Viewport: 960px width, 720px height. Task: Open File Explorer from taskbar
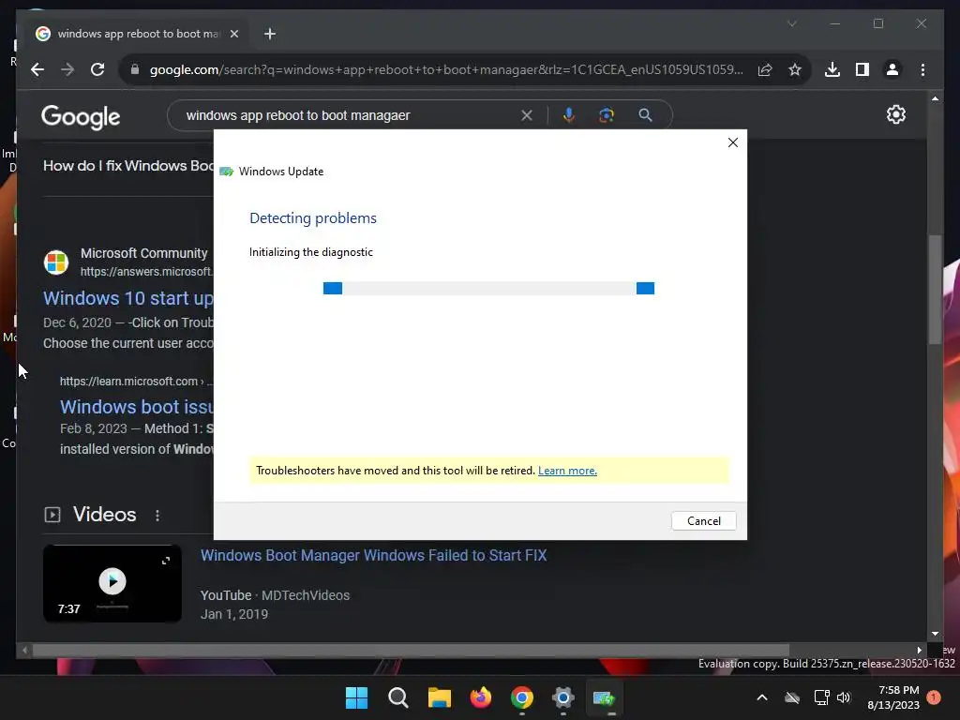tap(439, 697)
